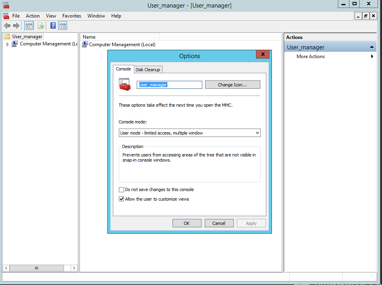Uncheck Allow the user to customize views
Image resolution: width=382 pixels, height=285 pixels.
point(121,199)
